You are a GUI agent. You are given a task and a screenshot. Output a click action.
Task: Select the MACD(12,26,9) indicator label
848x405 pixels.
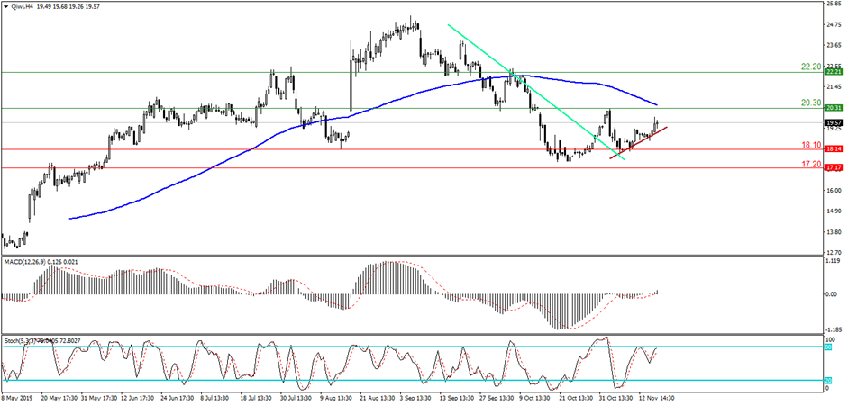coord(29,262)
